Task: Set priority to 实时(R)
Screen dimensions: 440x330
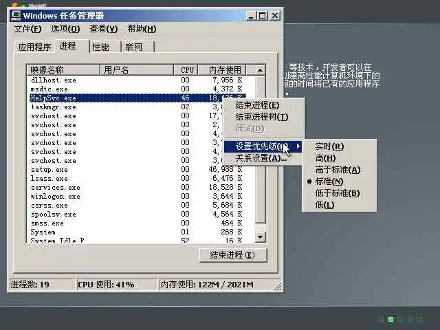Action: [340, 146]
